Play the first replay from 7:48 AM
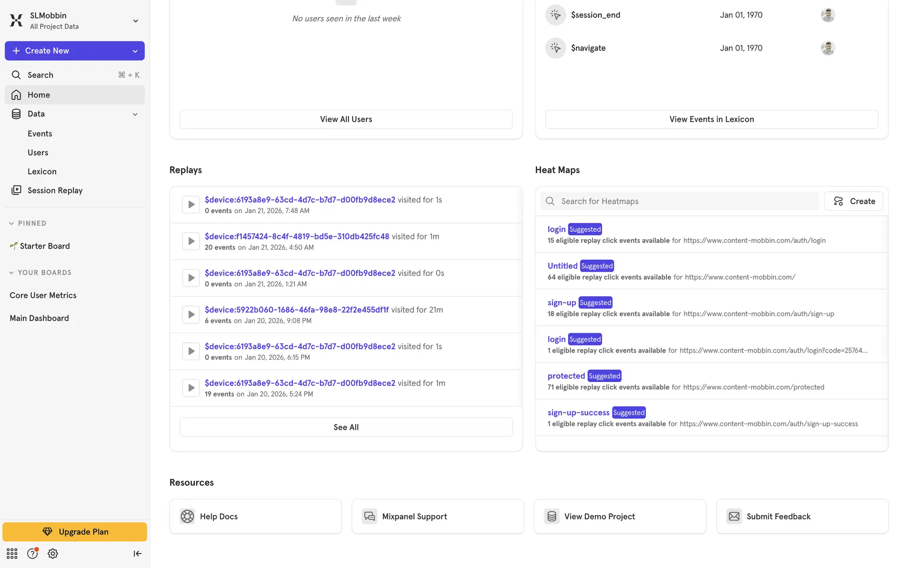Screen dimensions: 908x568 [x=191, y=204]
